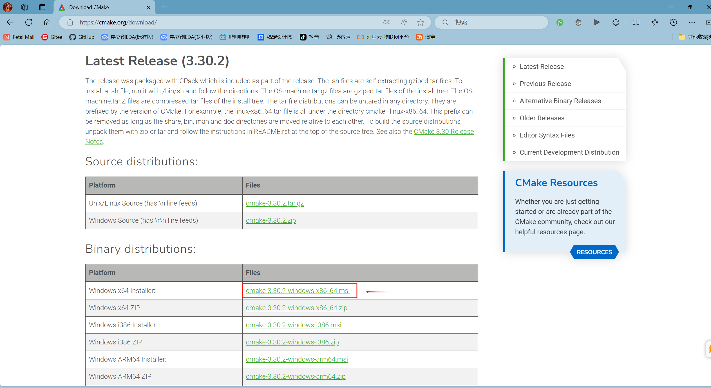Image resolution: width=711 pixels, height=388 pixels.
Task: Select the Alternative Binary Releases tab item
Action: 560,101
